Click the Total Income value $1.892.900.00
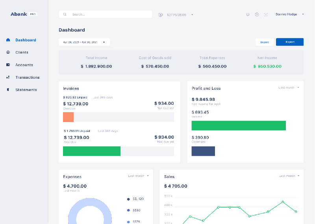This screenshot has width=315, height=224. (96, 66)
